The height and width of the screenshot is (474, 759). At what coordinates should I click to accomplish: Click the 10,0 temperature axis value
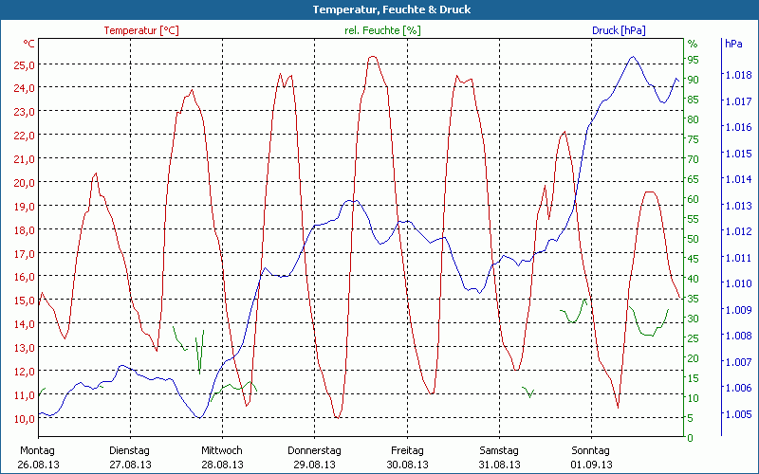pos(25,419)
